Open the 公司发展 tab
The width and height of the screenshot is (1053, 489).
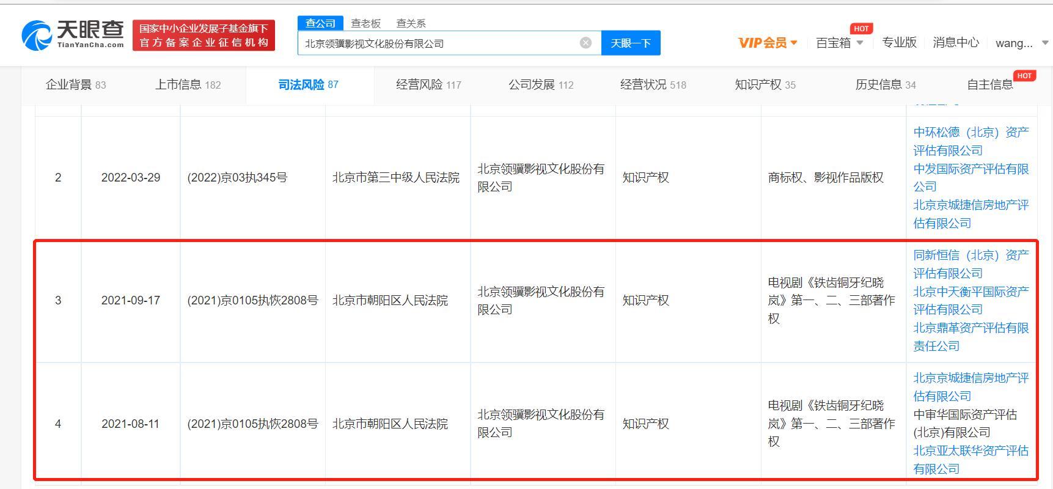tap(541, 85)
